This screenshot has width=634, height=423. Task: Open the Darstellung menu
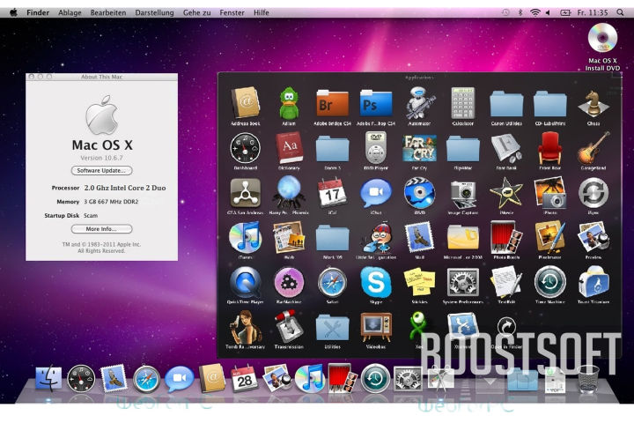point(154,13)
